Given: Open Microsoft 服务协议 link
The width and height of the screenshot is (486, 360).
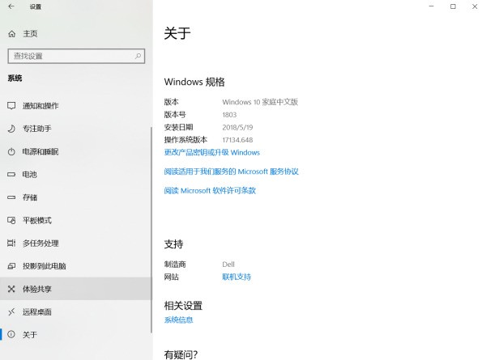Looking at the screenshot, I should click(x=231, y=172).
